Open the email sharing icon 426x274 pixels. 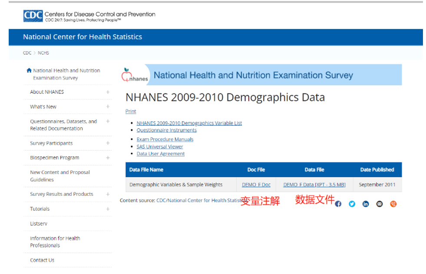pyautogui.click(x=380, y=204)
